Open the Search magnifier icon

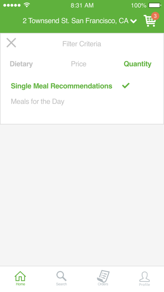pos(61,276)
